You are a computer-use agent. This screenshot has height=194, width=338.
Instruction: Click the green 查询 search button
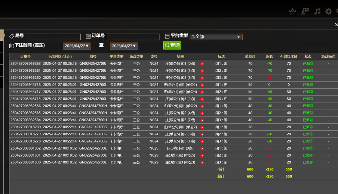pyautogui.click(x=172, y=45)
